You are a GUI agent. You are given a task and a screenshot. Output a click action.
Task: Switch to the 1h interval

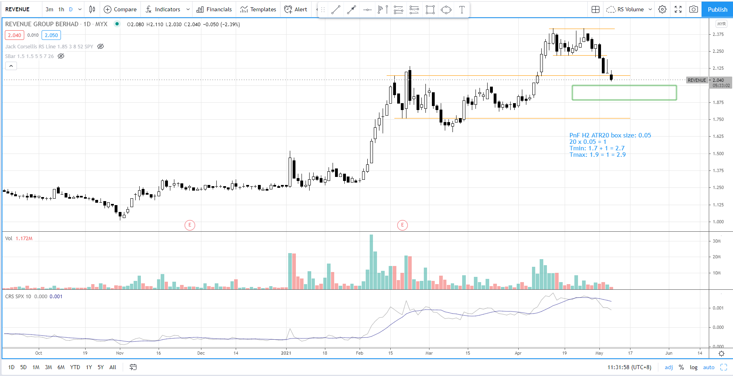click(61, 9)
